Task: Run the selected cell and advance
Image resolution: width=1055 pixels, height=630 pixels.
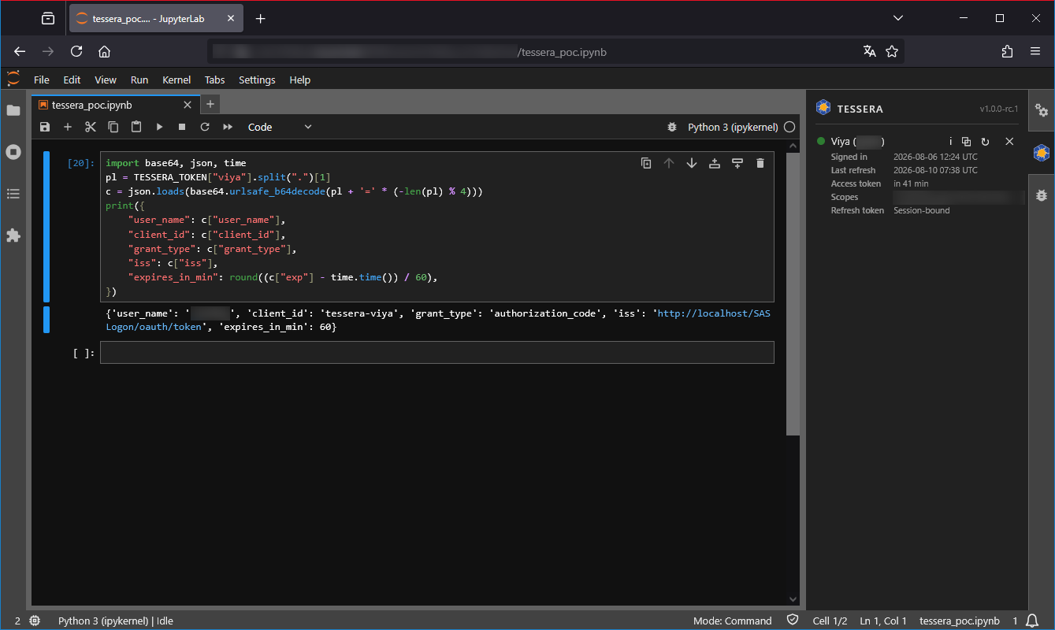Action: (159, 127)
